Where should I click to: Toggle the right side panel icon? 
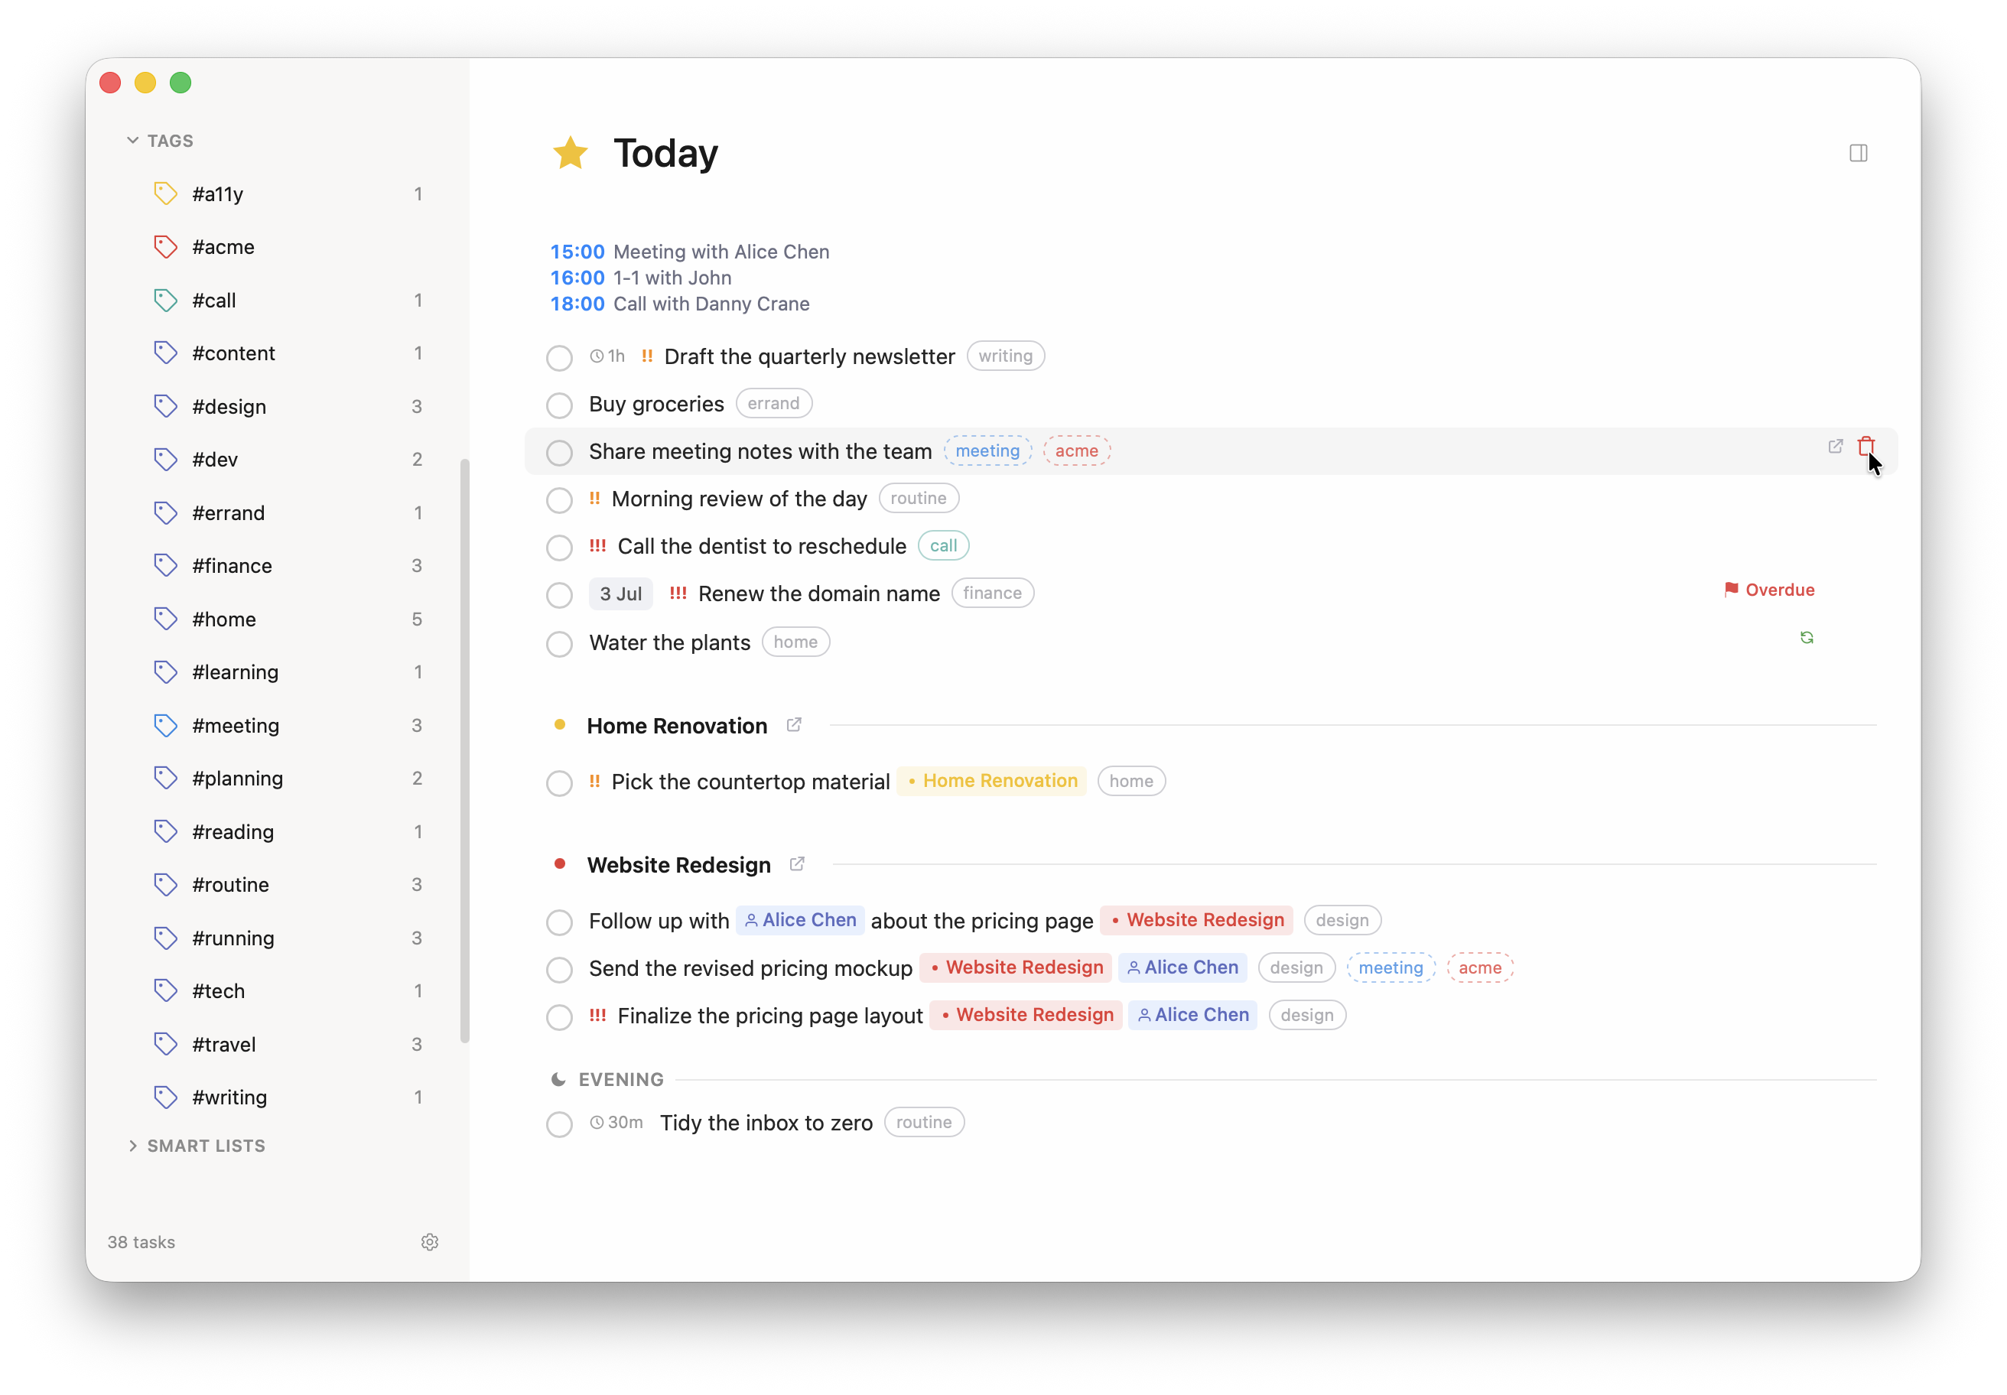pos(1859,153)
